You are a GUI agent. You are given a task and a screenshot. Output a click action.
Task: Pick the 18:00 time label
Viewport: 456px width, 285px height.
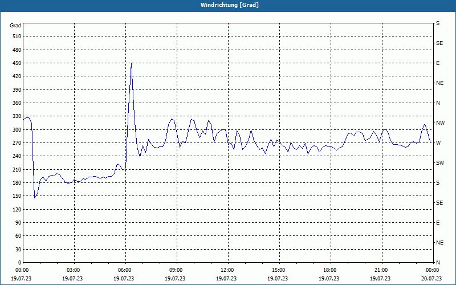click(331, 270)
